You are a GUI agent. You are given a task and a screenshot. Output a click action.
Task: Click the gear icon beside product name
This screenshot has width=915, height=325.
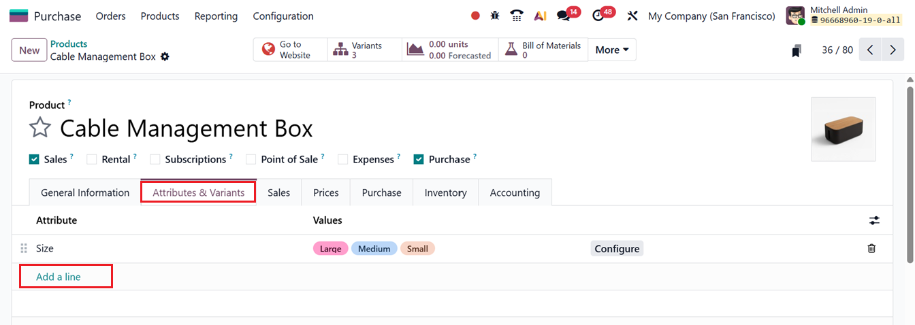tap(165, 56)
